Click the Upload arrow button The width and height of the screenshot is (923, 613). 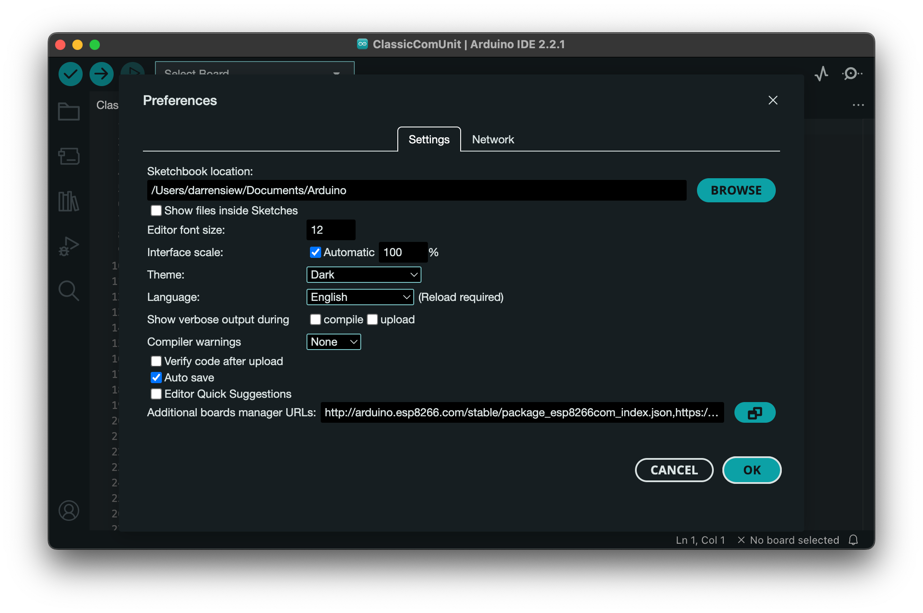coord(102,74)
